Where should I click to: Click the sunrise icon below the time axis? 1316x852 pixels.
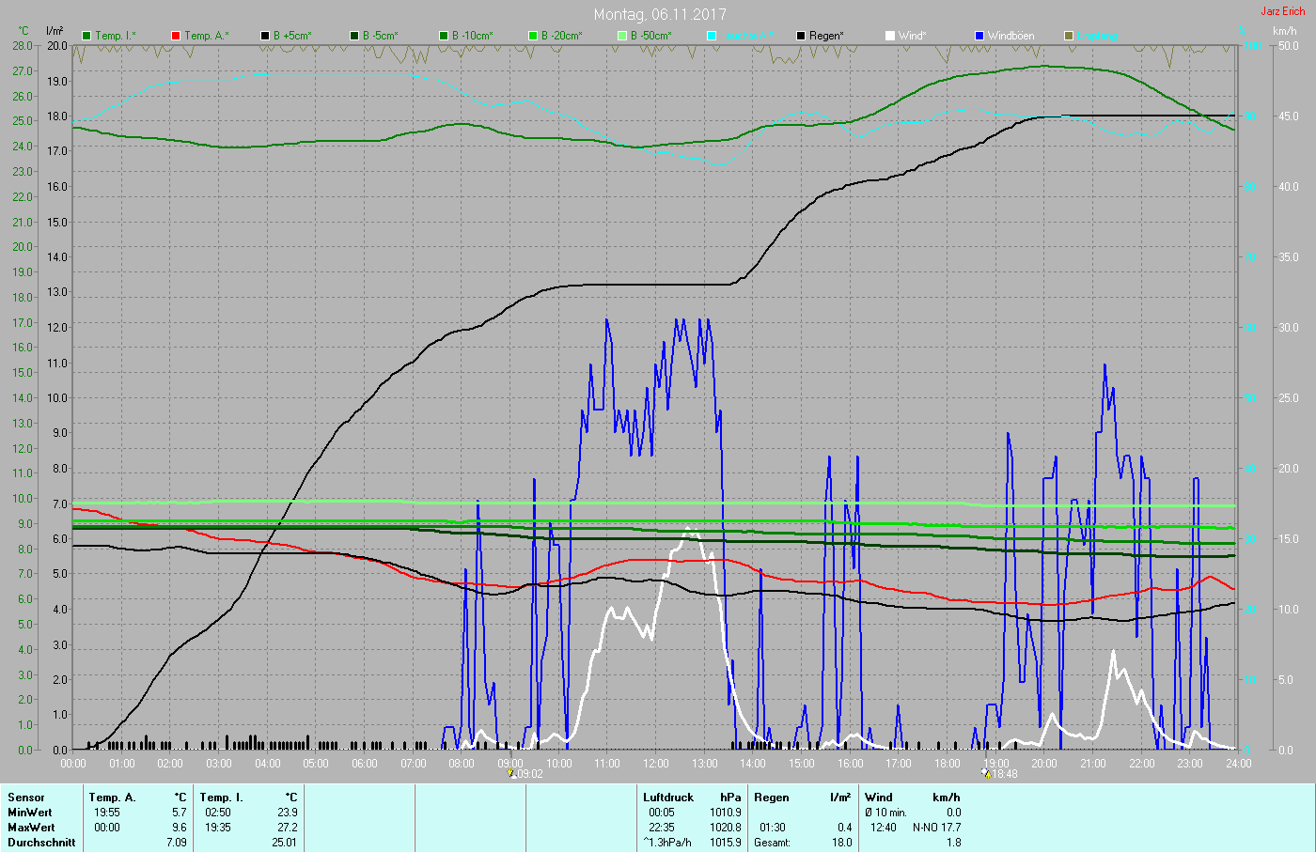pos(511,773)
